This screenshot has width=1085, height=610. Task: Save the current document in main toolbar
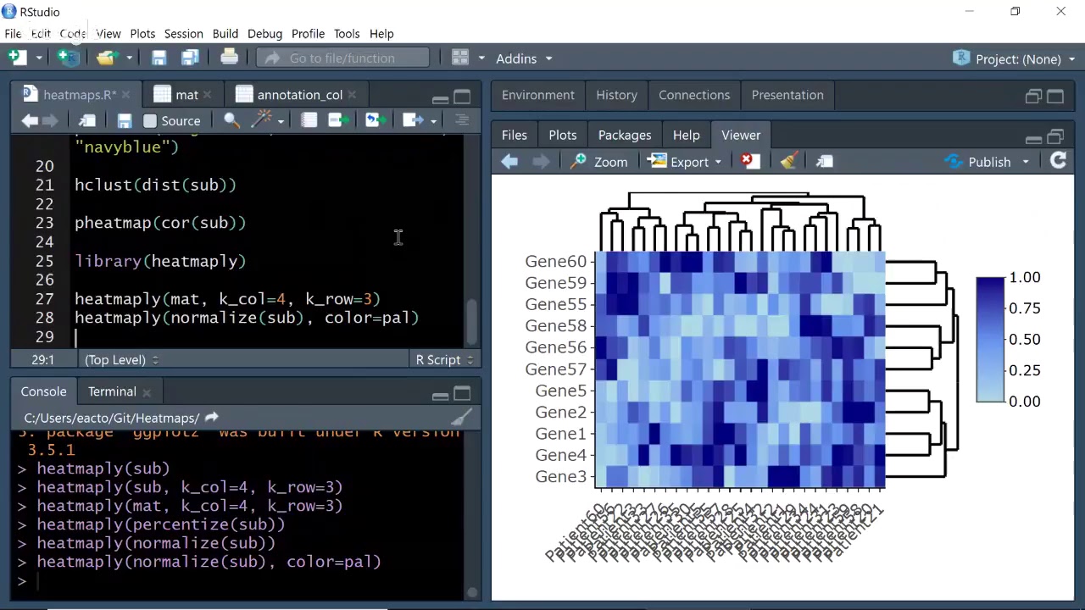[159, 58]
